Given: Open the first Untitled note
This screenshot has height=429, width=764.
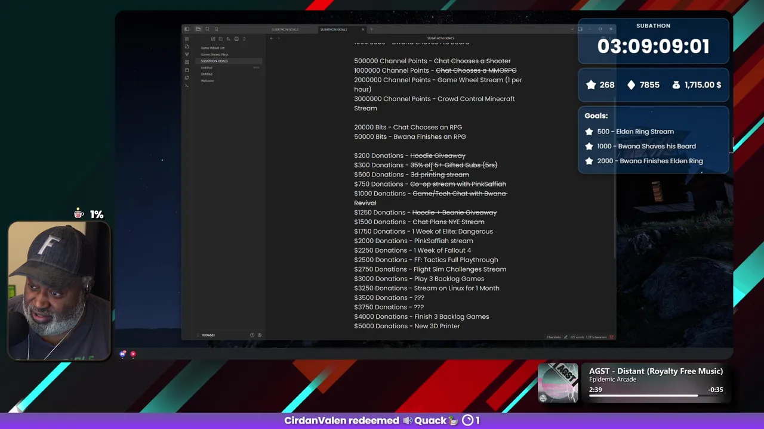Looking at the screenshot, I should tap(207, 67).
